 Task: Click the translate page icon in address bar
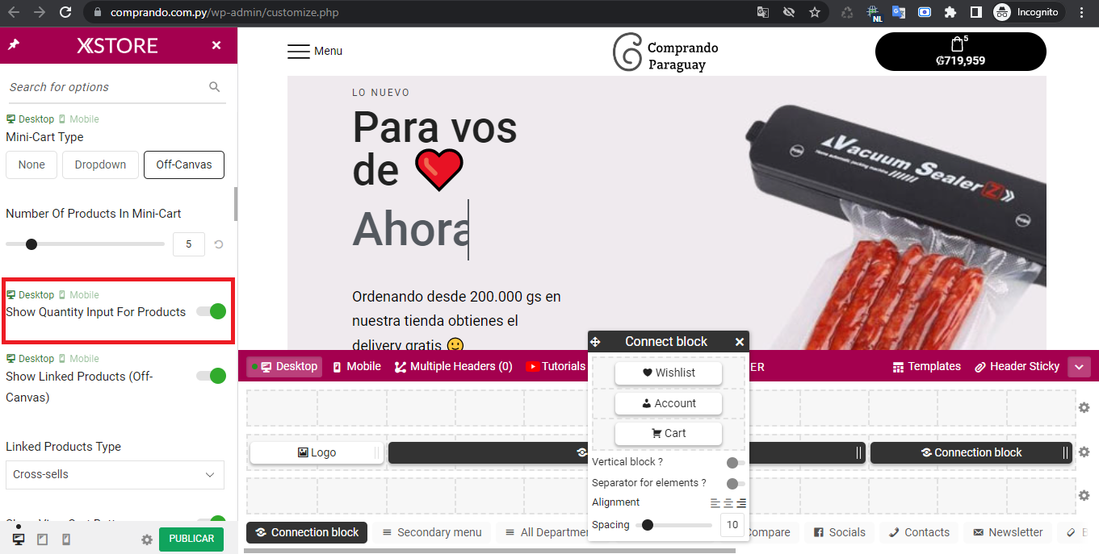pyautogui.click(x=763, y=12)
